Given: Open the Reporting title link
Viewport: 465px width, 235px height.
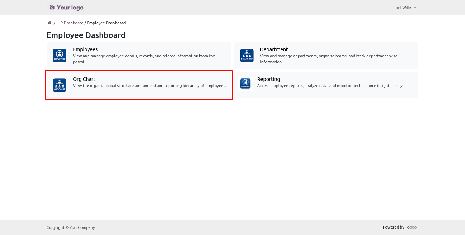Looking at the screenshot, I should pyautogui.click(x=268, y=79).
